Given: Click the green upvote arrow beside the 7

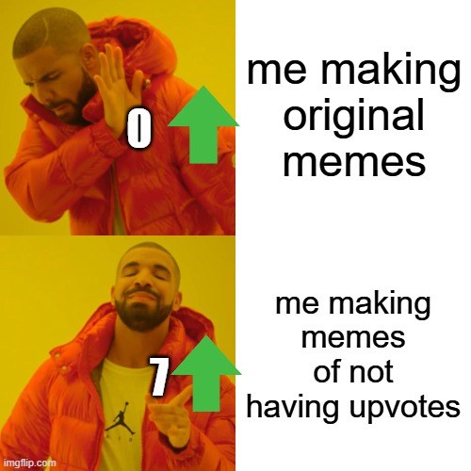Looking at the screenshot, I should tap(206, 374).
